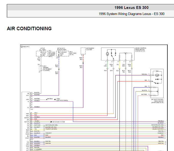Click the J/B 2 left side engine compartment label

point(52,54)
